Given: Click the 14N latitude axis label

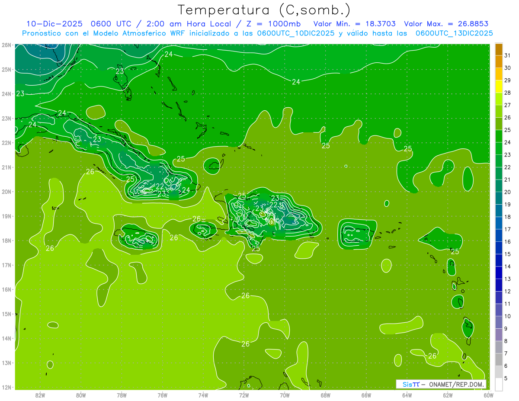Looking at the screenshot, I should click(6, 338).
